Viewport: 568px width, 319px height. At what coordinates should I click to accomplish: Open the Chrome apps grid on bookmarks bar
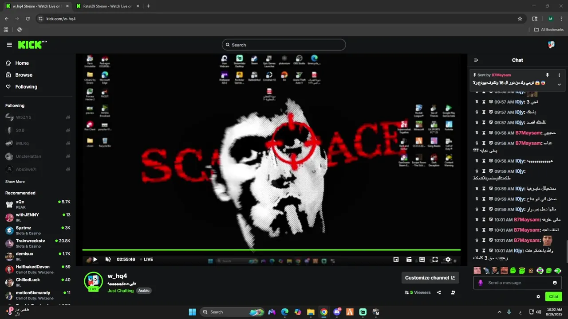[x=6, y=30]
